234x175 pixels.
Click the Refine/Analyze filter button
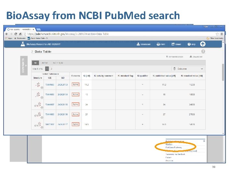click(x=175, y=57)
